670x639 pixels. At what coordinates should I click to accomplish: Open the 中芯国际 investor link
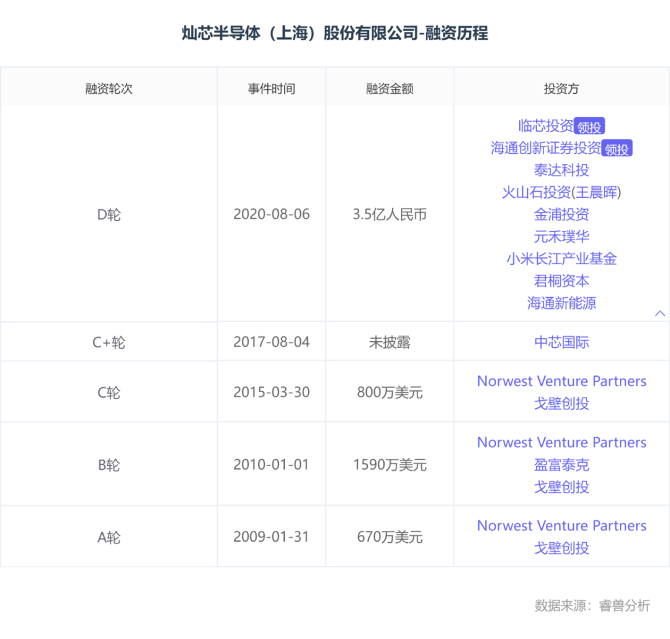561,342
